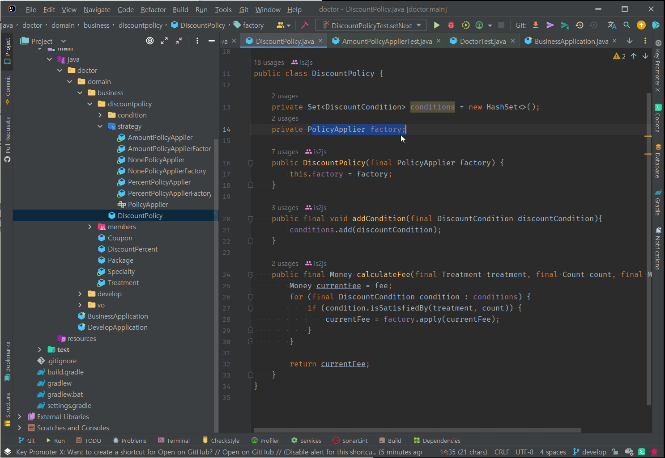Click the Build project hammer icon
This screenshot has height=458, width=665.
(305, 25)
